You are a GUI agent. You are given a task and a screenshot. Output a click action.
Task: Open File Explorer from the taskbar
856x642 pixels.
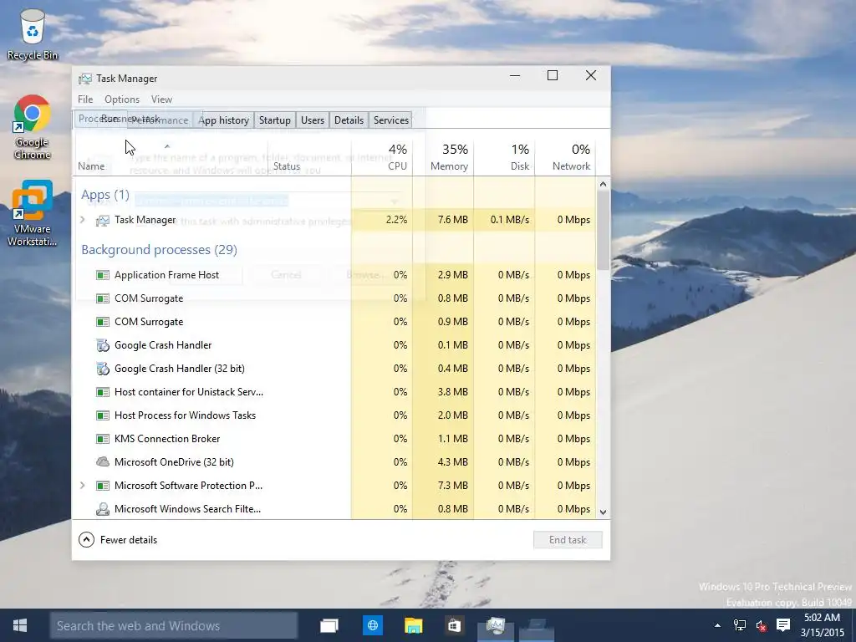pyautogui.click(x=413, y=625)
